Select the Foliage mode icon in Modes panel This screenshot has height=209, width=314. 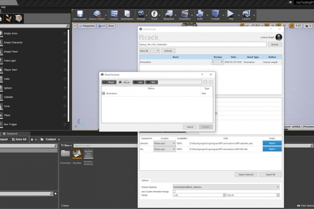click(x=8, y=18)
